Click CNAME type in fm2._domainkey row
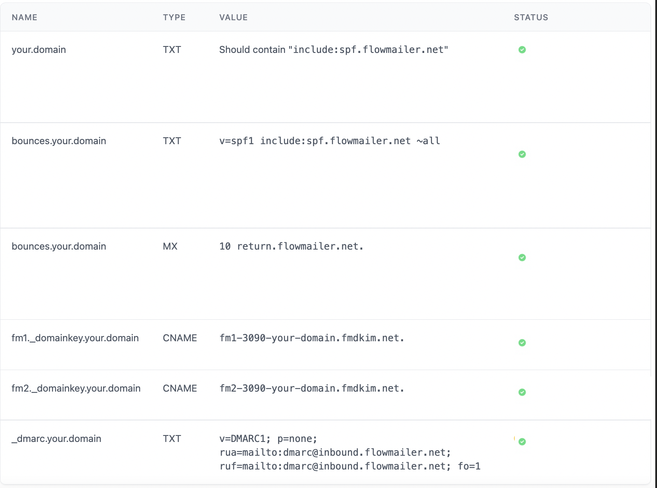Image resolution: width=657 pixels, height=488 pixels. [180, 389]
